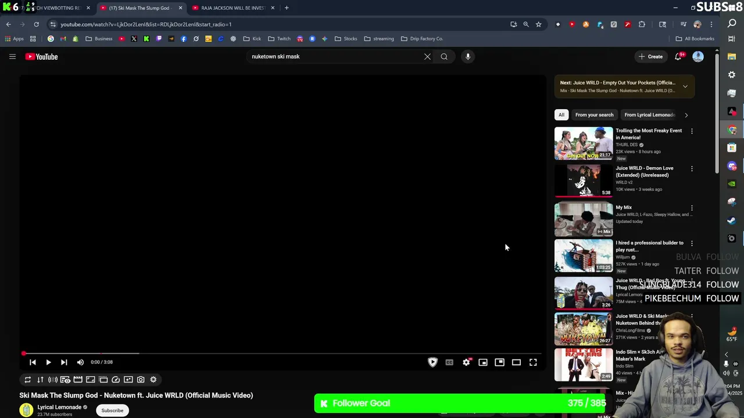Open the YouTube account avatar menu
Image resolution: width=744 pixels, height=418 pixels.
point(698,56)
